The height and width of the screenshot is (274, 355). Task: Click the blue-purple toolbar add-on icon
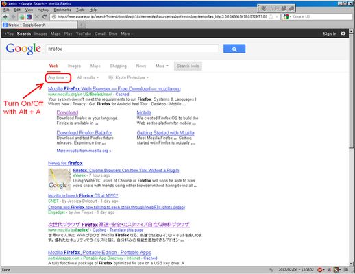point(29,17)
